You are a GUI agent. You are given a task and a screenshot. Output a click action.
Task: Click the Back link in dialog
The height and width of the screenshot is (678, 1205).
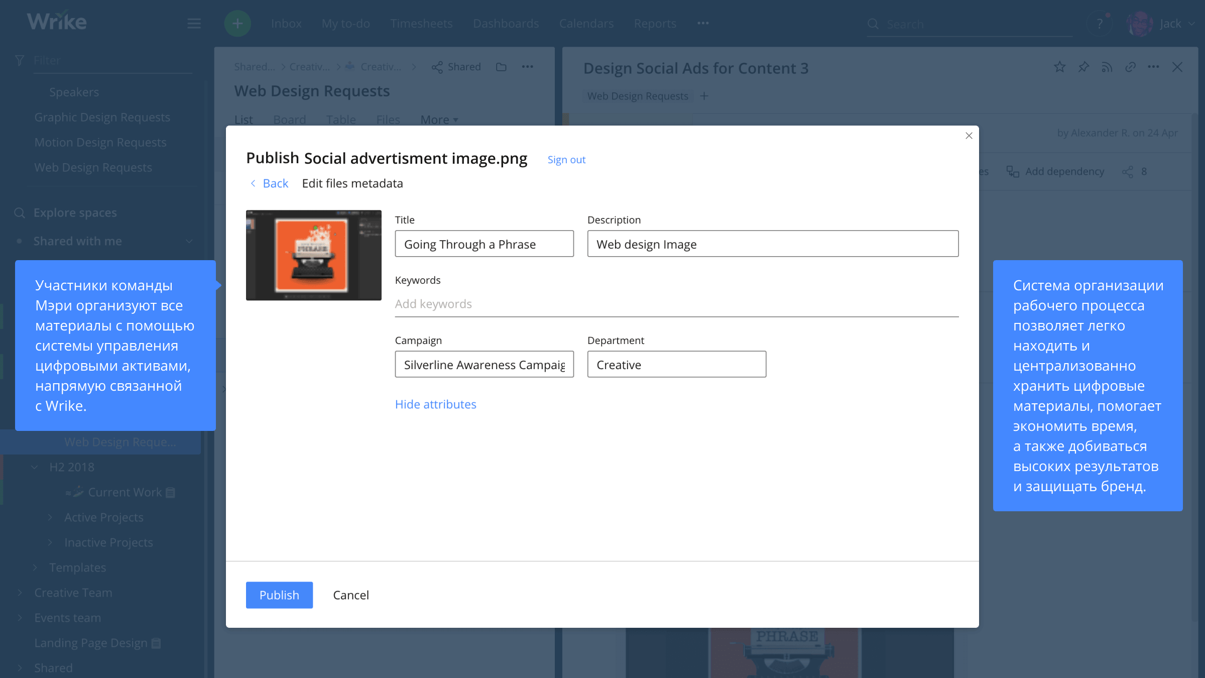275,183
